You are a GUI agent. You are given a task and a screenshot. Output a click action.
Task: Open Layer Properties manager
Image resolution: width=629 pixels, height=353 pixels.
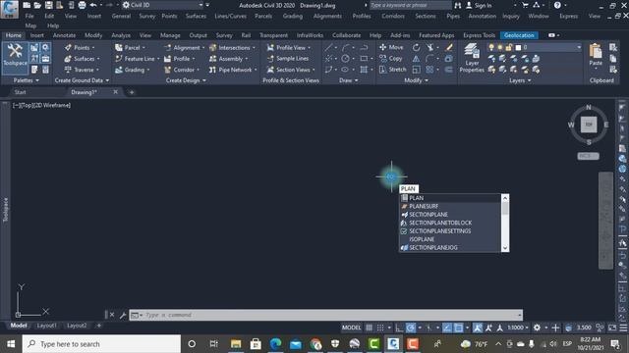[472, 59]
